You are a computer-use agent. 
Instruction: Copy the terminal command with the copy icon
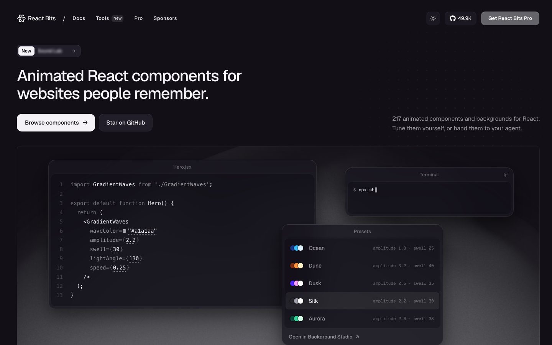(x=506, y=175)
